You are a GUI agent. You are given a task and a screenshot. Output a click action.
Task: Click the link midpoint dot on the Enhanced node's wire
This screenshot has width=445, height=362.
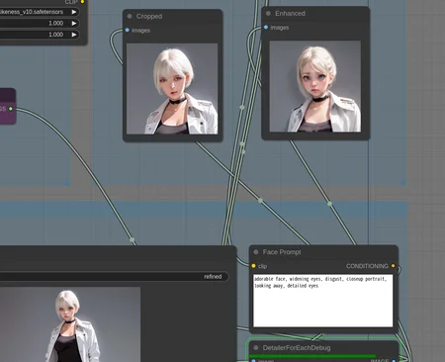(329, 204)
